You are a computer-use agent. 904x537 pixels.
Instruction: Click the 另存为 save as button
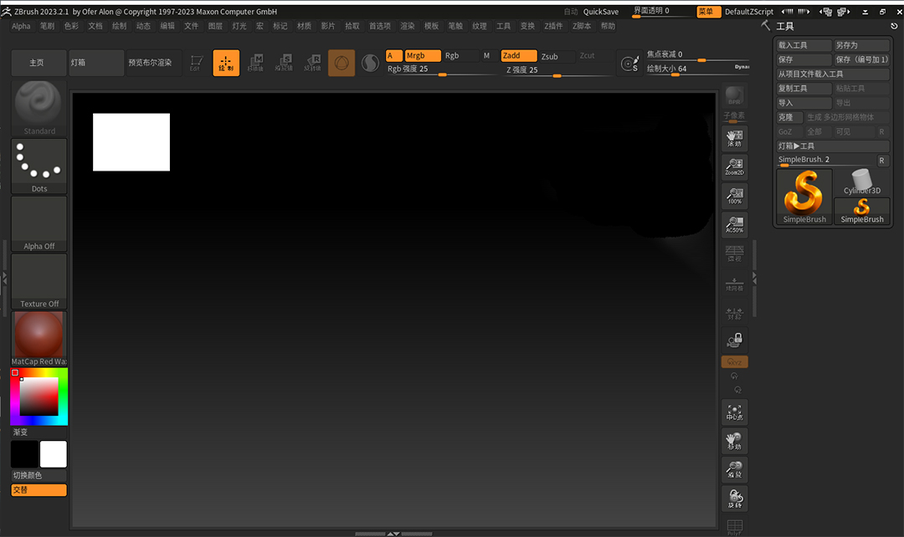[x=861, y=45]
